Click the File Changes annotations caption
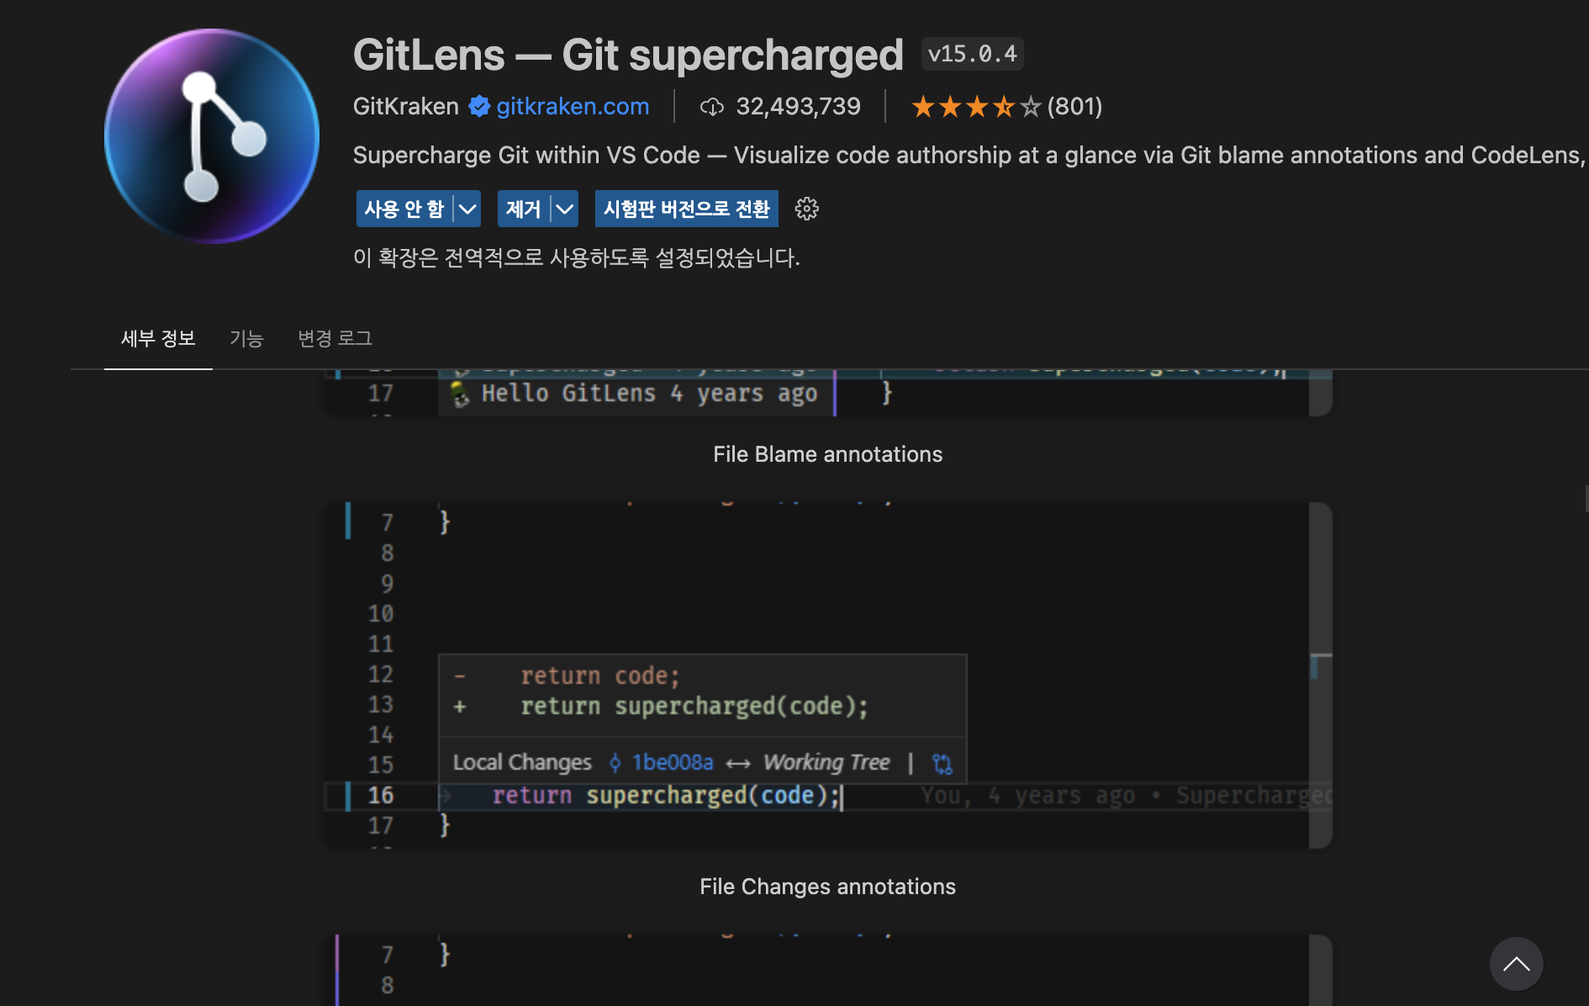1589x1006 pixels. [x=828, y=887]
